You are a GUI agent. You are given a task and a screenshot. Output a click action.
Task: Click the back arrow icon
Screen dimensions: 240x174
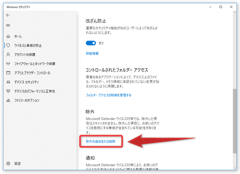click(8, 15)
